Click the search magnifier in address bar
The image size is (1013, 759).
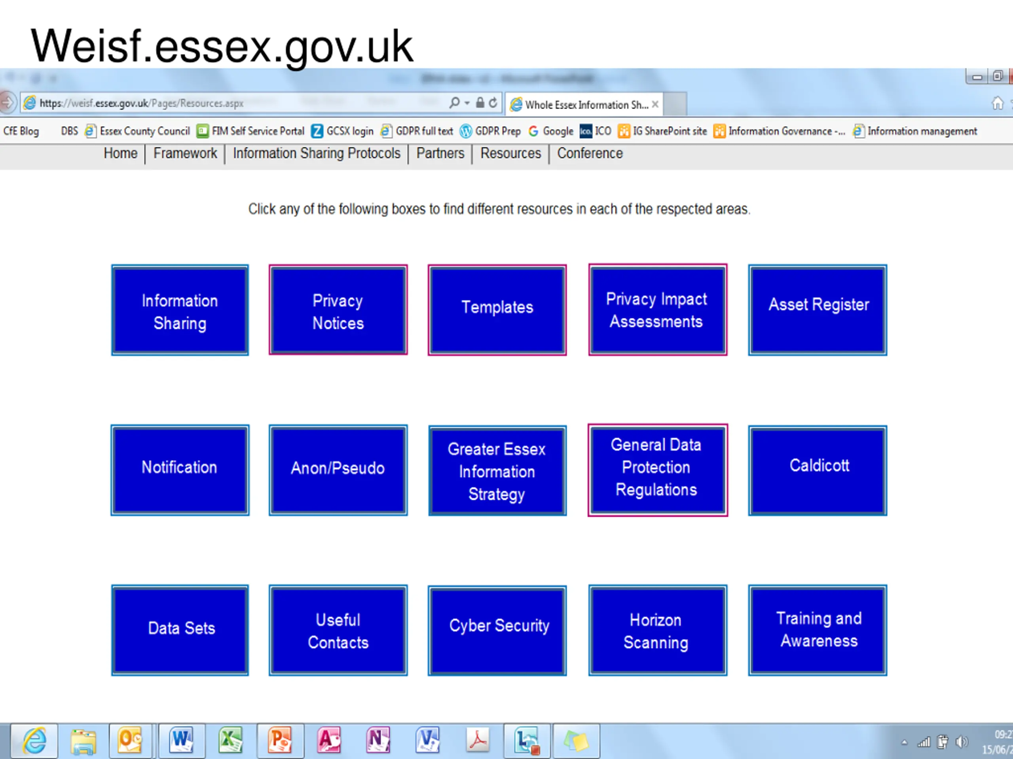[x=454, y=103]
